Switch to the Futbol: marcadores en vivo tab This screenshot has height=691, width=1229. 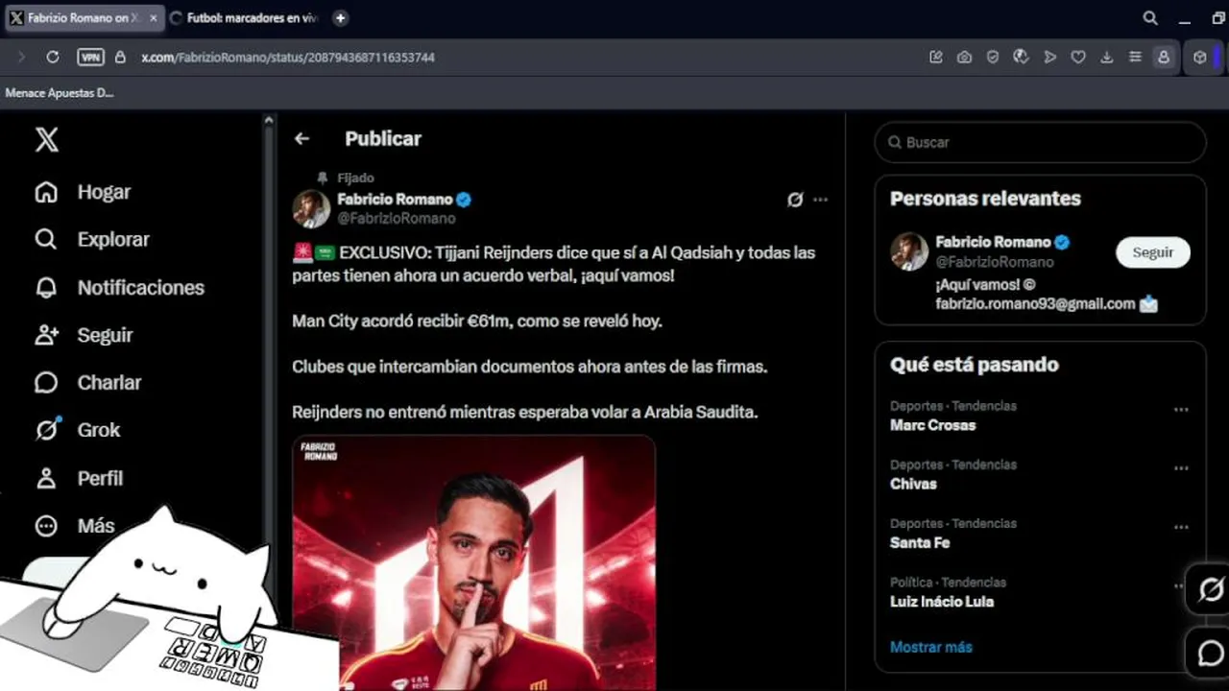tap(244, 18)
